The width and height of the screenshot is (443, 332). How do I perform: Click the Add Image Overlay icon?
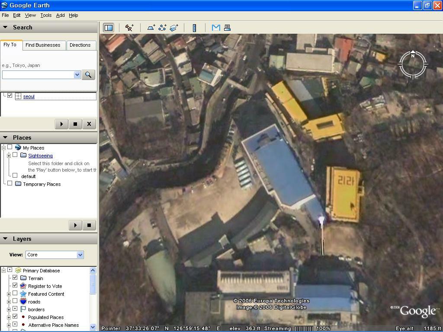[173, 28]
